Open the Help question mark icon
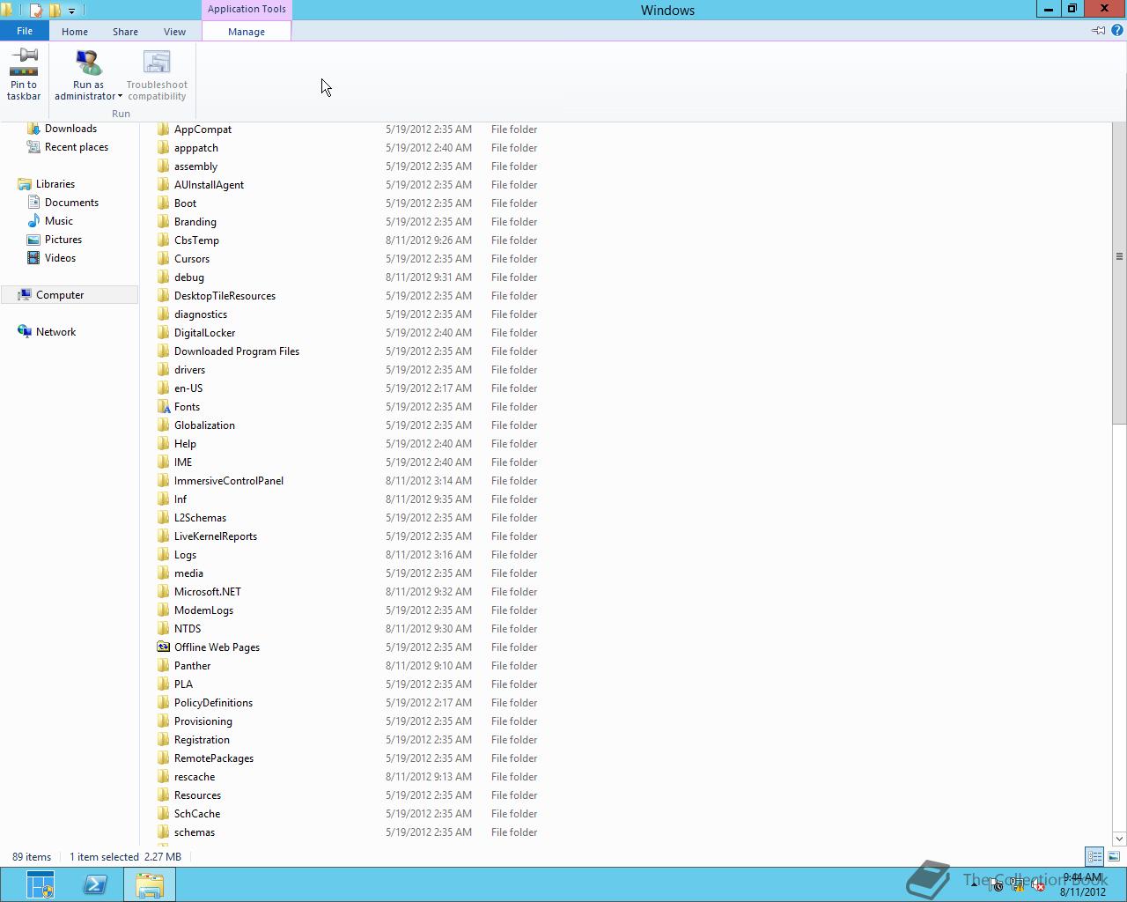This screenshot has height=902, width=1127. point(1117,30)
